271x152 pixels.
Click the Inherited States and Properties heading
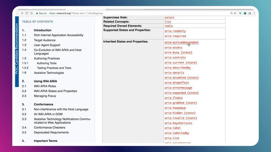(126, 41)
